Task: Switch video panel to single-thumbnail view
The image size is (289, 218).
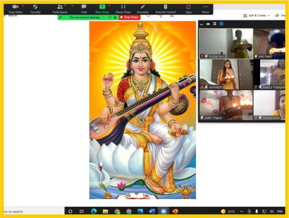Action: click(208, 24)
